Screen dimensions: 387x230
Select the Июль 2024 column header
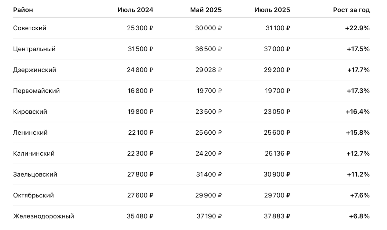coord(135,10)
